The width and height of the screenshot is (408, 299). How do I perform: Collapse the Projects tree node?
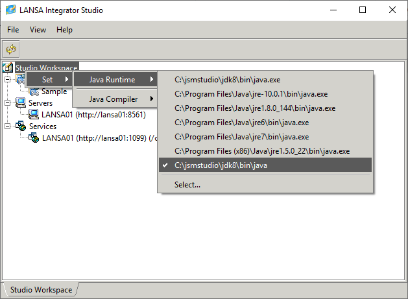pos(8,79)
